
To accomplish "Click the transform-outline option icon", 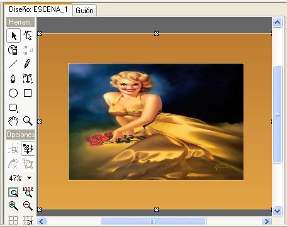I will pyautogui.click(x=28, y=163).
